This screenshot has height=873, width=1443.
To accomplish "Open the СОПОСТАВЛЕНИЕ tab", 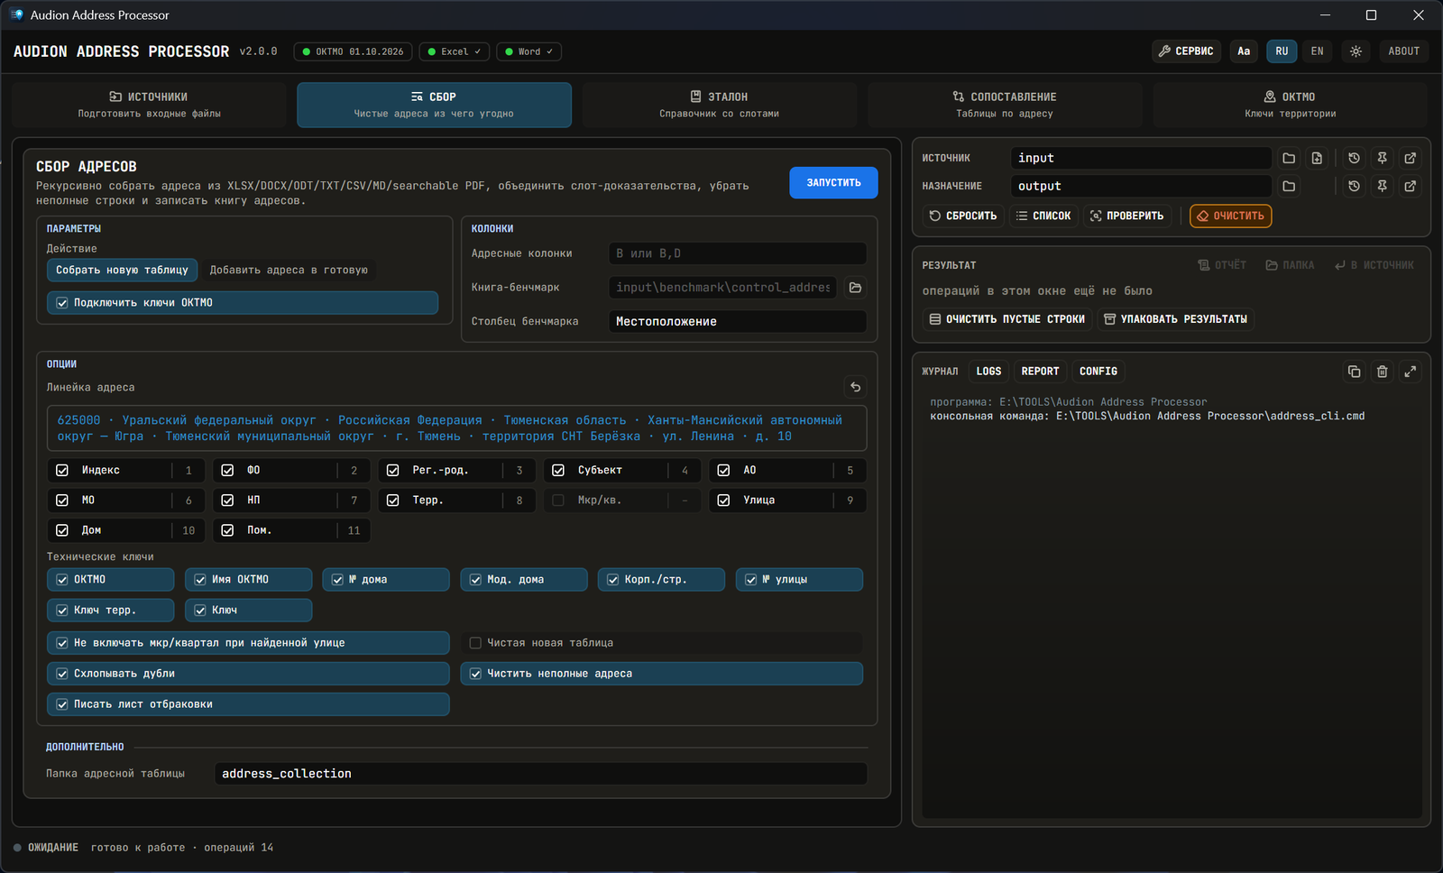I will (x=1005, y=105).
